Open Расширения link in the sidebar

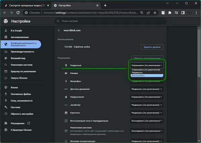click(x=18, y=123)
